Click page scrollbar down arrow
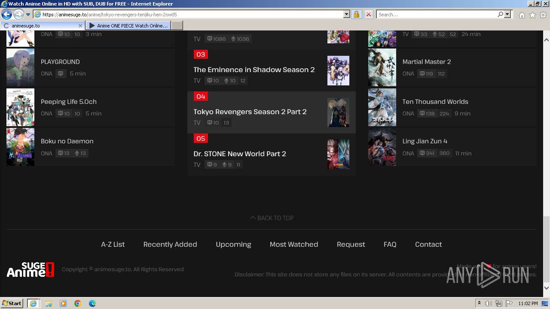Screen dimensions: 550x309 pos(547,288)
